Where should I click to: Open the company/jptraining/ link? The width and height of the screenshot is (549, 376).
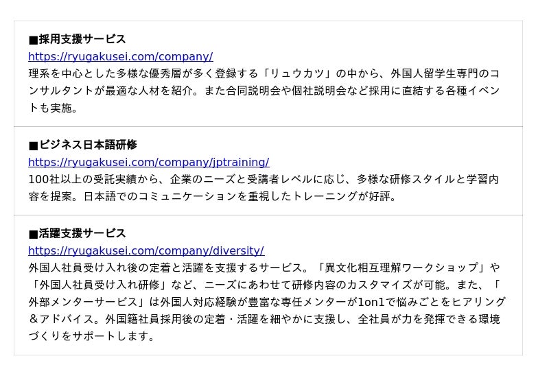[x=148, y=162]
